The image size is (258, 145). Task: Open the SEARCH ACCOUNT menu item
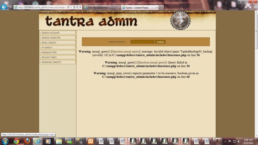57,33
